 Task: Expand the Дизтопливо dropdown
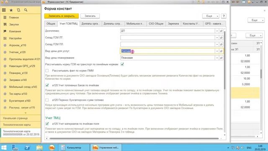point(217,31)
